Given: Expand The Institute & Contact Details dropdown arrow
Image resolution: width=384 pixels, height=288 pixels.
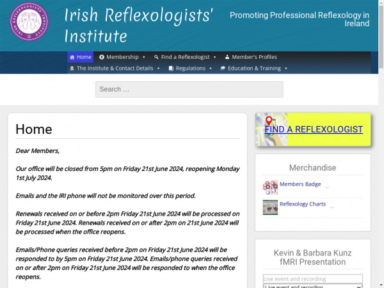Looking at the screenshot, I should tap(159, 68).
